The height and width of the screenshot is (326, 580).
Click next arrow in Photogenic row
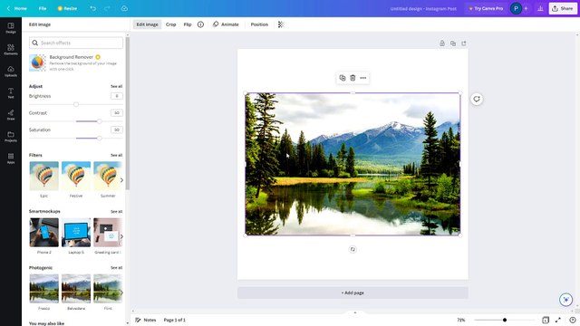(121, 292)
